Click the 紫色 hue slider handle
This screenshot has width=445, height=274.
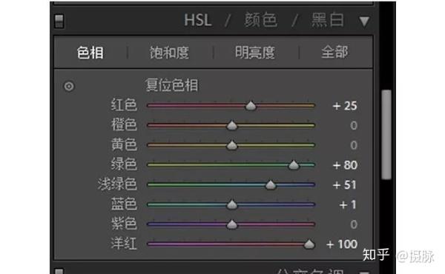pyautogui.click(x=232, y=224)
